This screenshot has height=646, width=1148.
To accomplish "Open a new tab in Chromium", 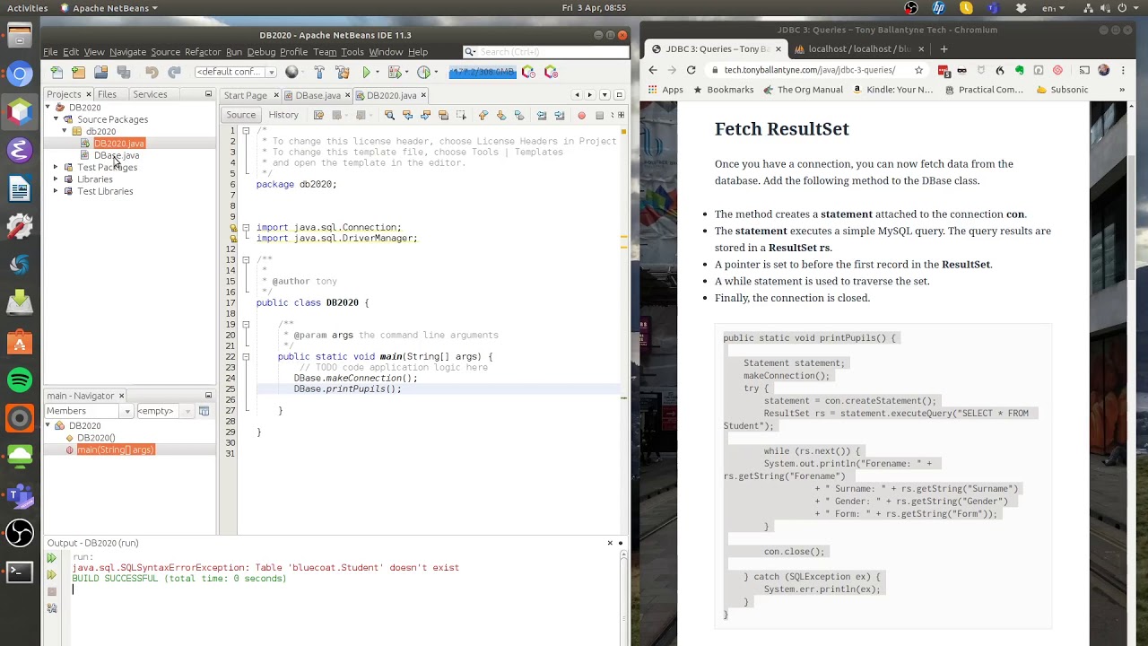I will [944, 49].
